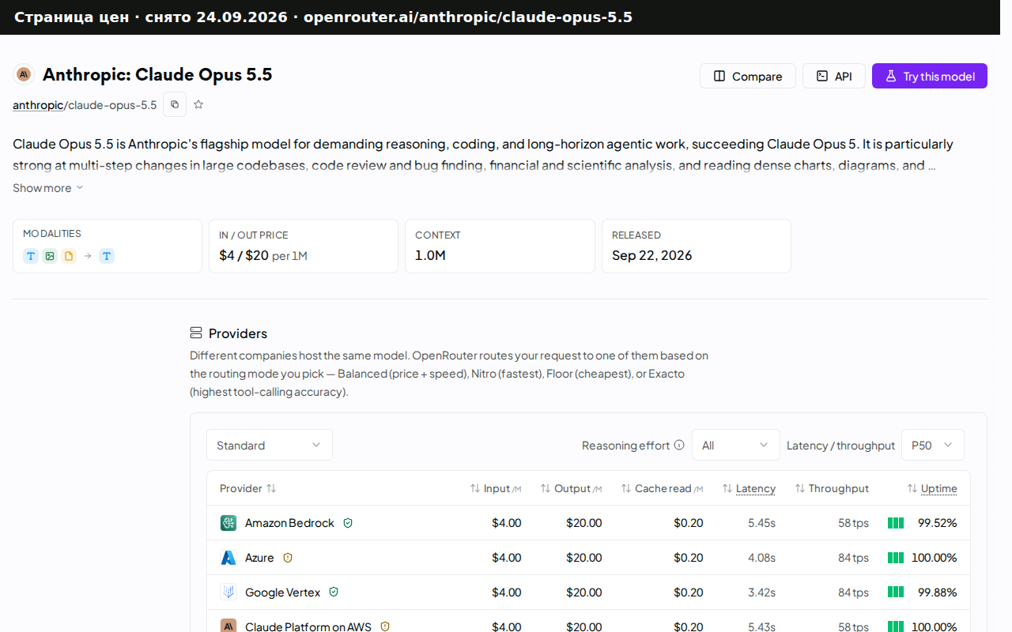Screen dimensions: 1012x632
Task: Click the $4.00 input price for Google Vertex
Action: pyautogui.click(x=506, y=592)
